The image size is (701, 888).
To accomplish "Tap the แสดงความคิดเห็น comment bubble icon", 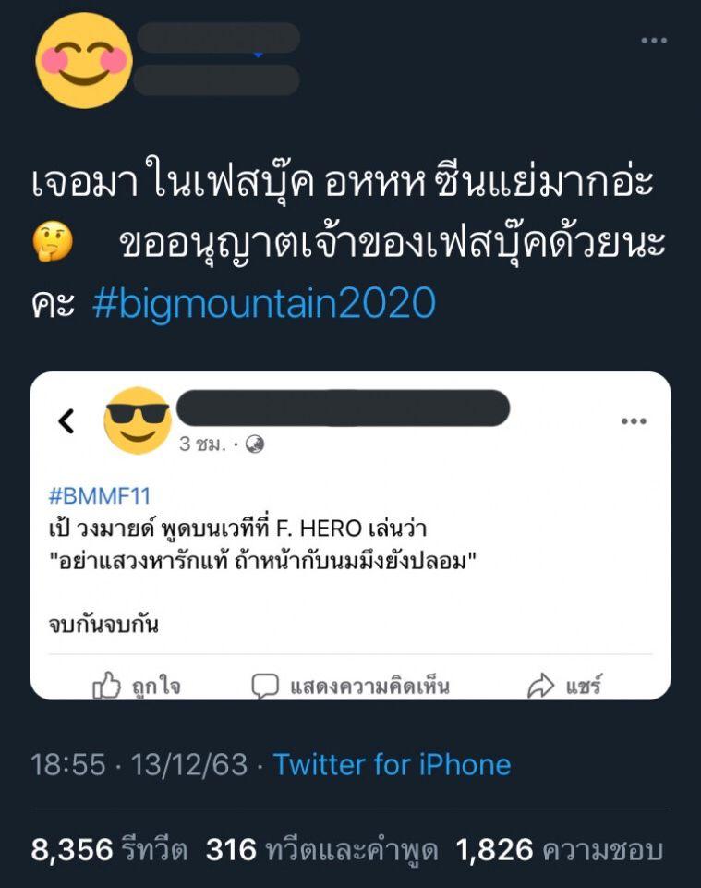I will pyautogui.click(x=265, y=686).
